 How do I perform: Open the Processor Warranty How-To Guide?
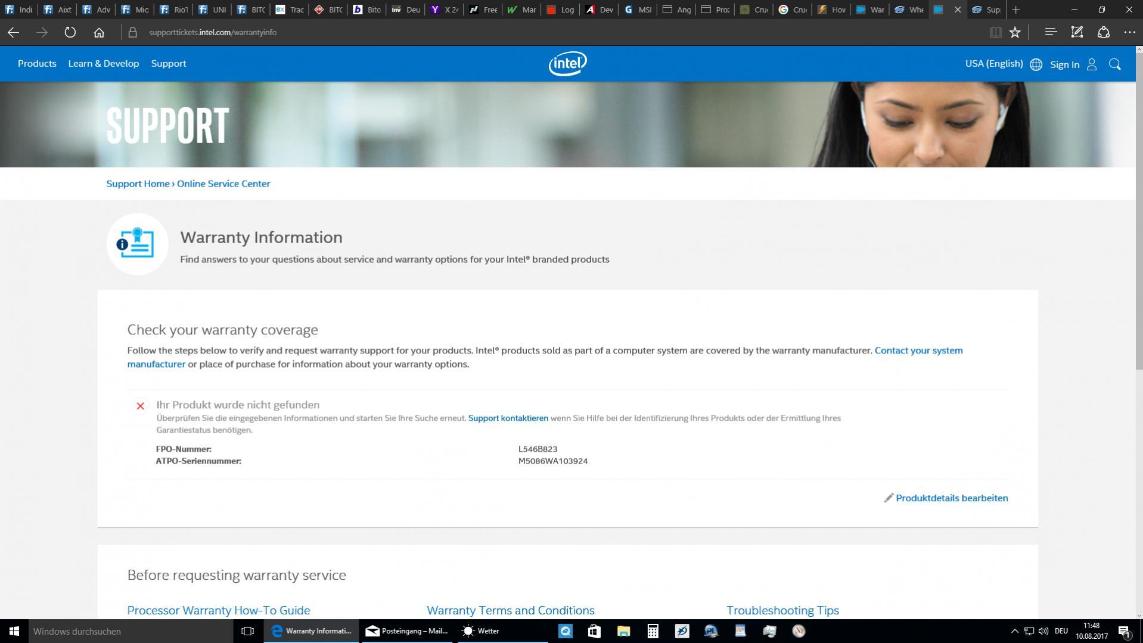(219, 610)
